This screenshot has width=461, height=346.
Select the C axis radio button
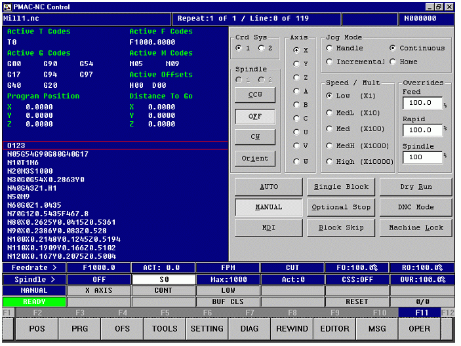tap(296, 119)
